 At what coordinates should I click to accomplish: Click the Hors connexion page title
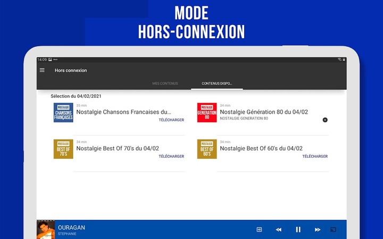click(71, 70)
